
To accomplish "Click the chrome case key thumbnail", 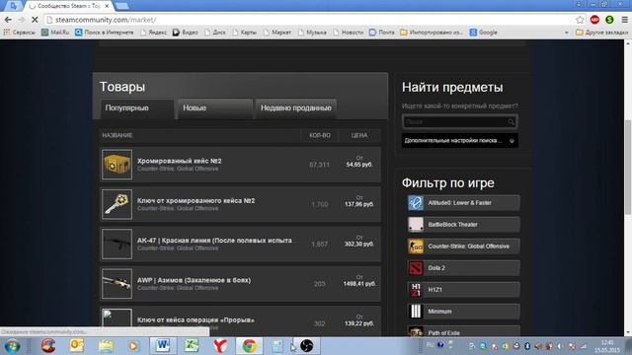I will [x=117, y=204].
